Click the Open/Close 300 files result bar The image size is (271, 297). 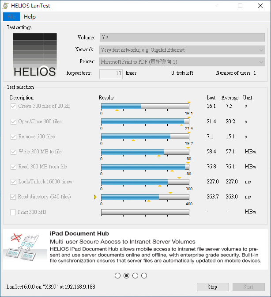point(145,122)
